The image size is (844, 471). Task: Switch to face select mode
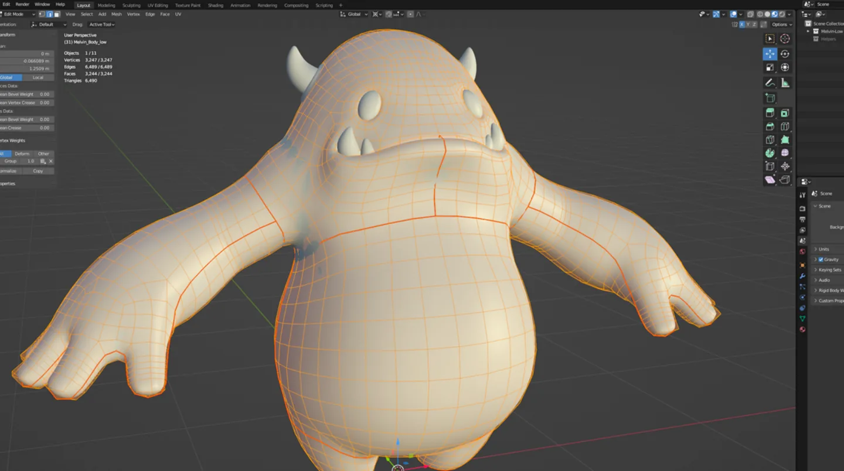[x=57, y=14]
